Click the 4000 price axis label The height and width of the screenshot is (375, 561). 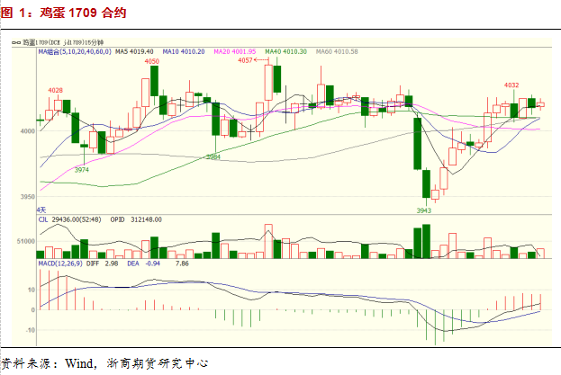28,131
